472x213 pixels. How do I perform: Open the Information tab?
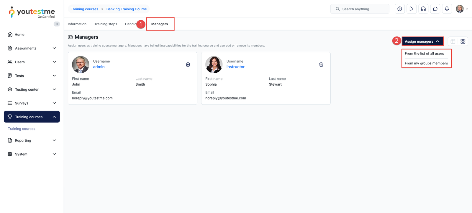click(77, 24)
